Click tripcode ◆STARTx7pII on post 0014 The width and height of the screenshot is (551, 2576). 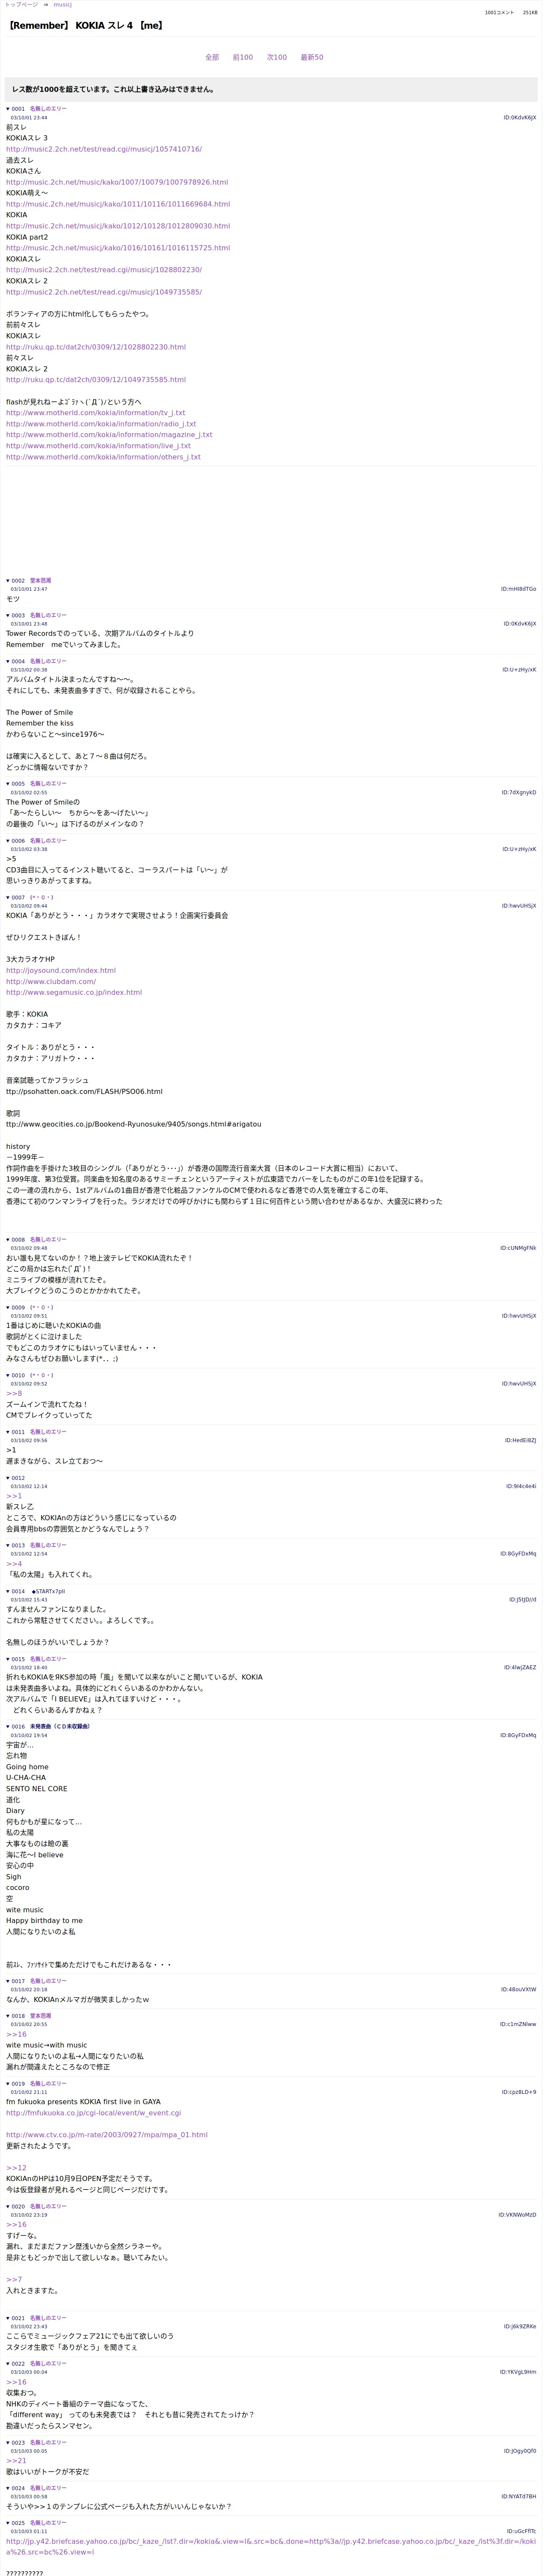pos(48,1591)
